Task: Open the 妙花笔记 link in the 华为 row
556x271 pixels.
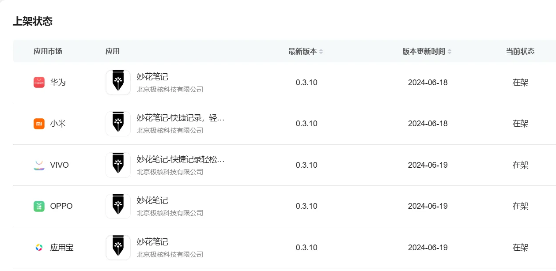Action: 152,76
